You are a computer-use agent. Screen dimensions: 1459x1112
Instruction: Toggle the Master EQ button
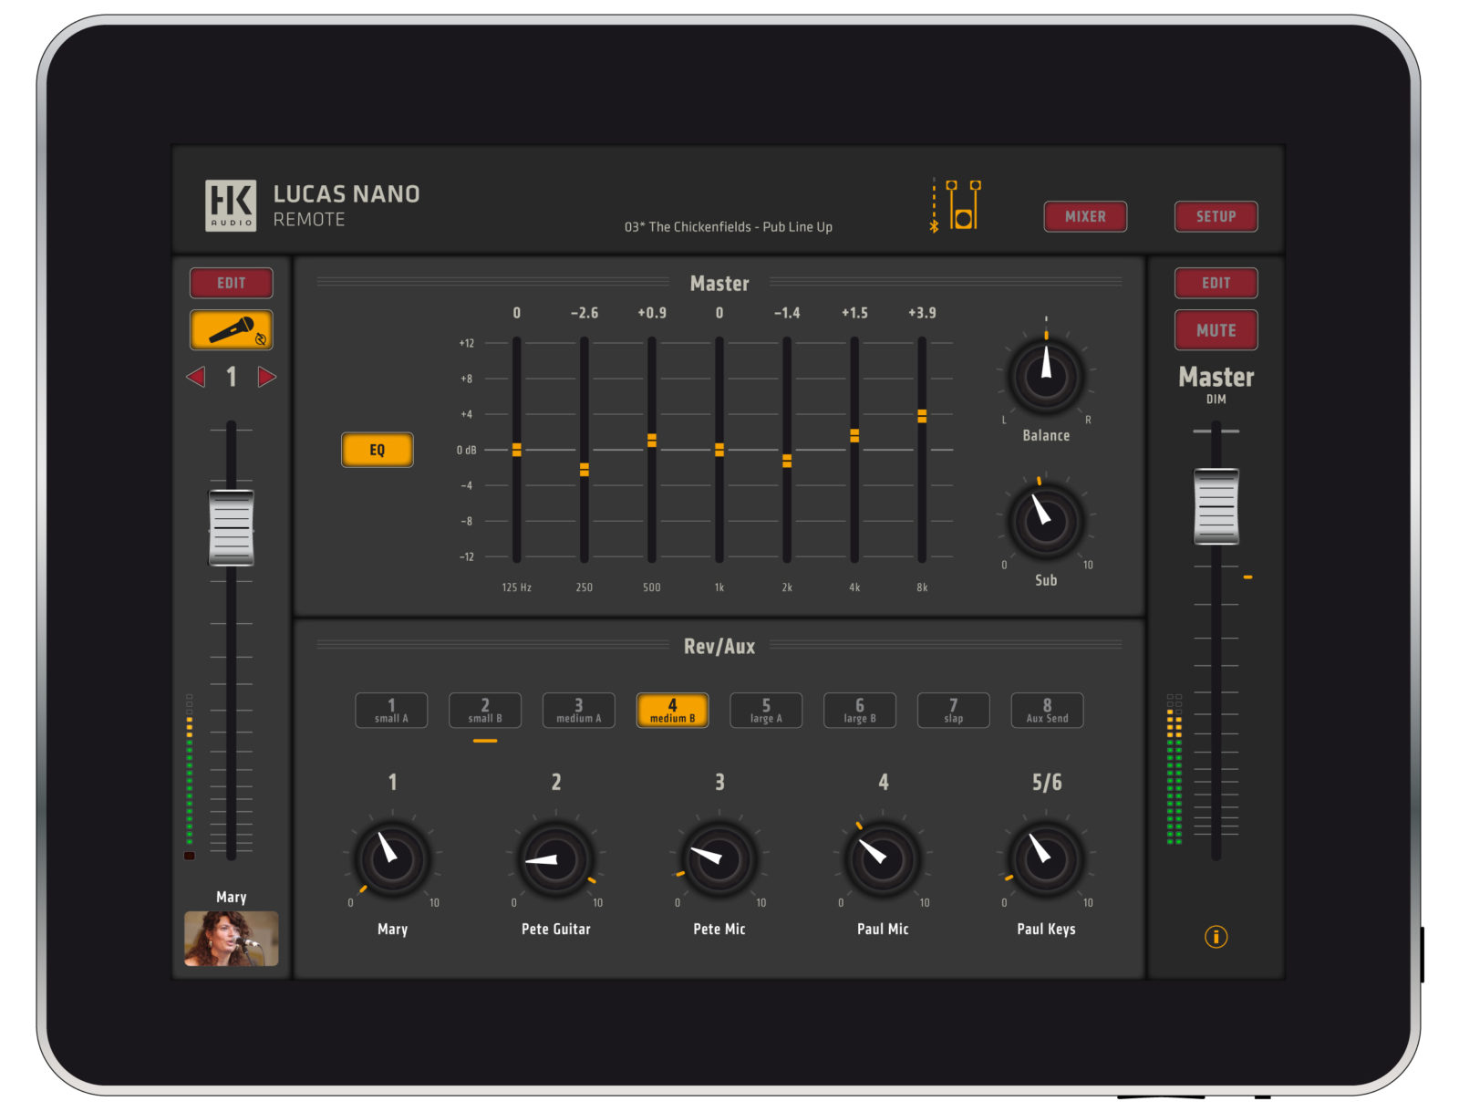click(x=377, y=450)
